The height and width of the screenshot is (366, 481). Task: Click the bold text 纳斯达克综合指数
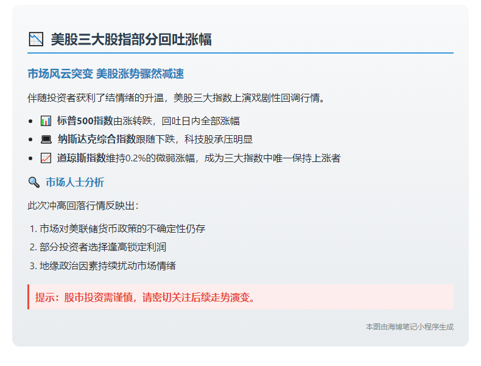[x=97, y=139]
